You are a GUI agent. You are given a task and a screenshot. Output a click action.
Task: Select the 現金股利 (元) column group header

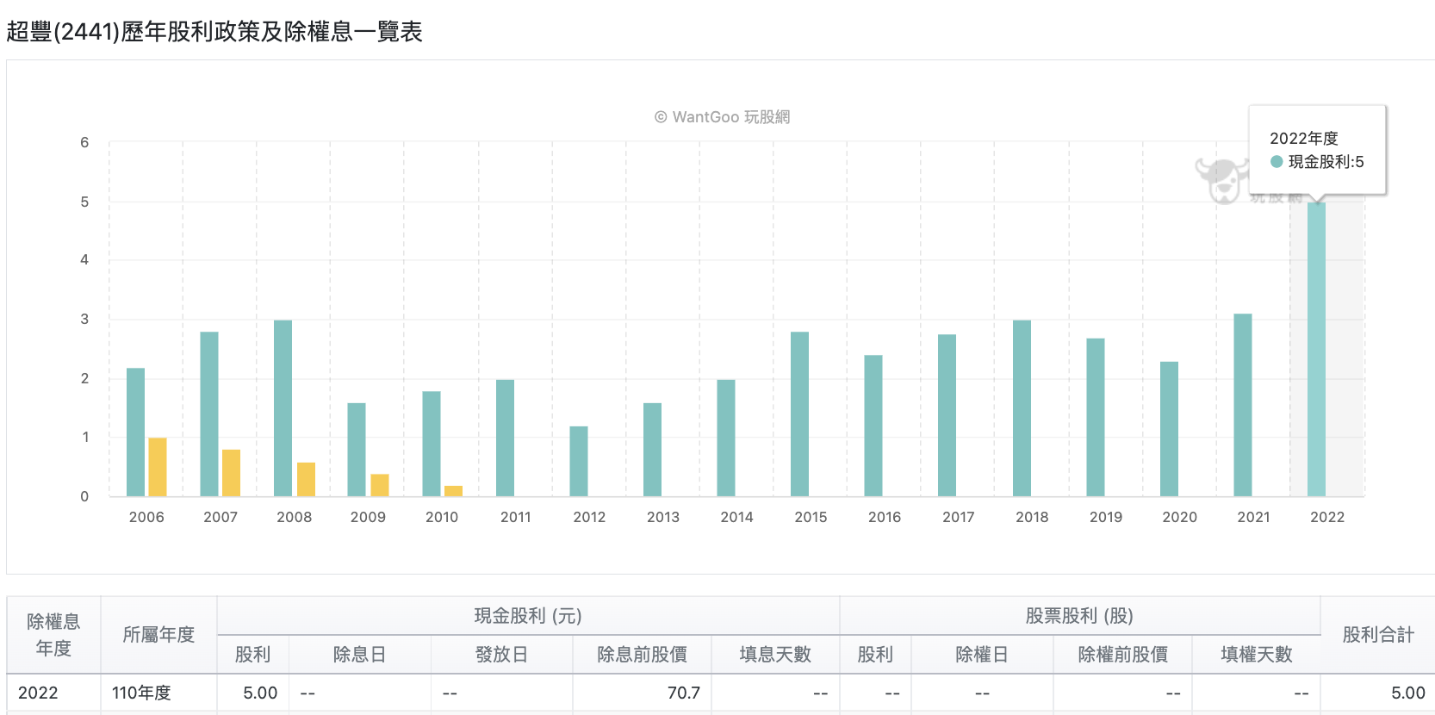click(x=528, y=616)
